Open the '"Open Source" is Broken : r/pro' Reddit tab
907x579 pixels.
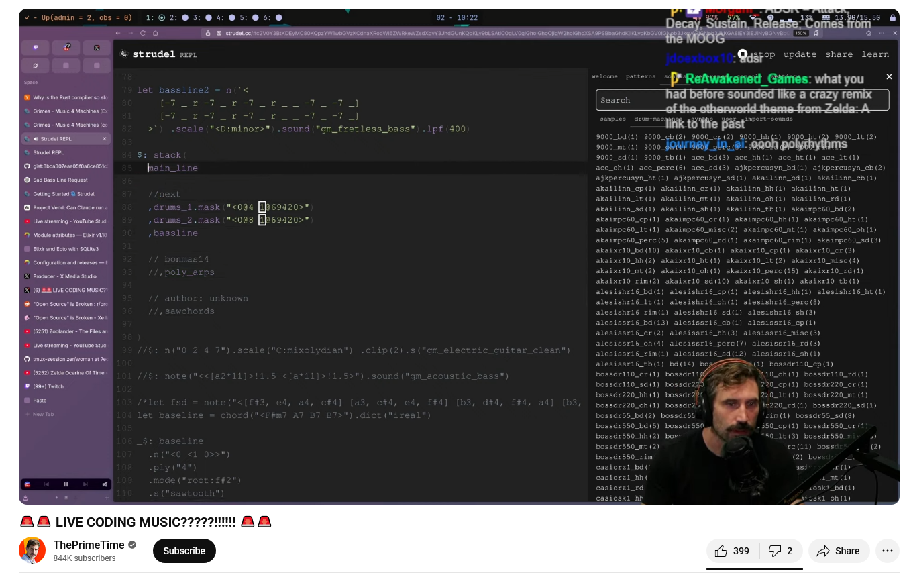[66, 304]
